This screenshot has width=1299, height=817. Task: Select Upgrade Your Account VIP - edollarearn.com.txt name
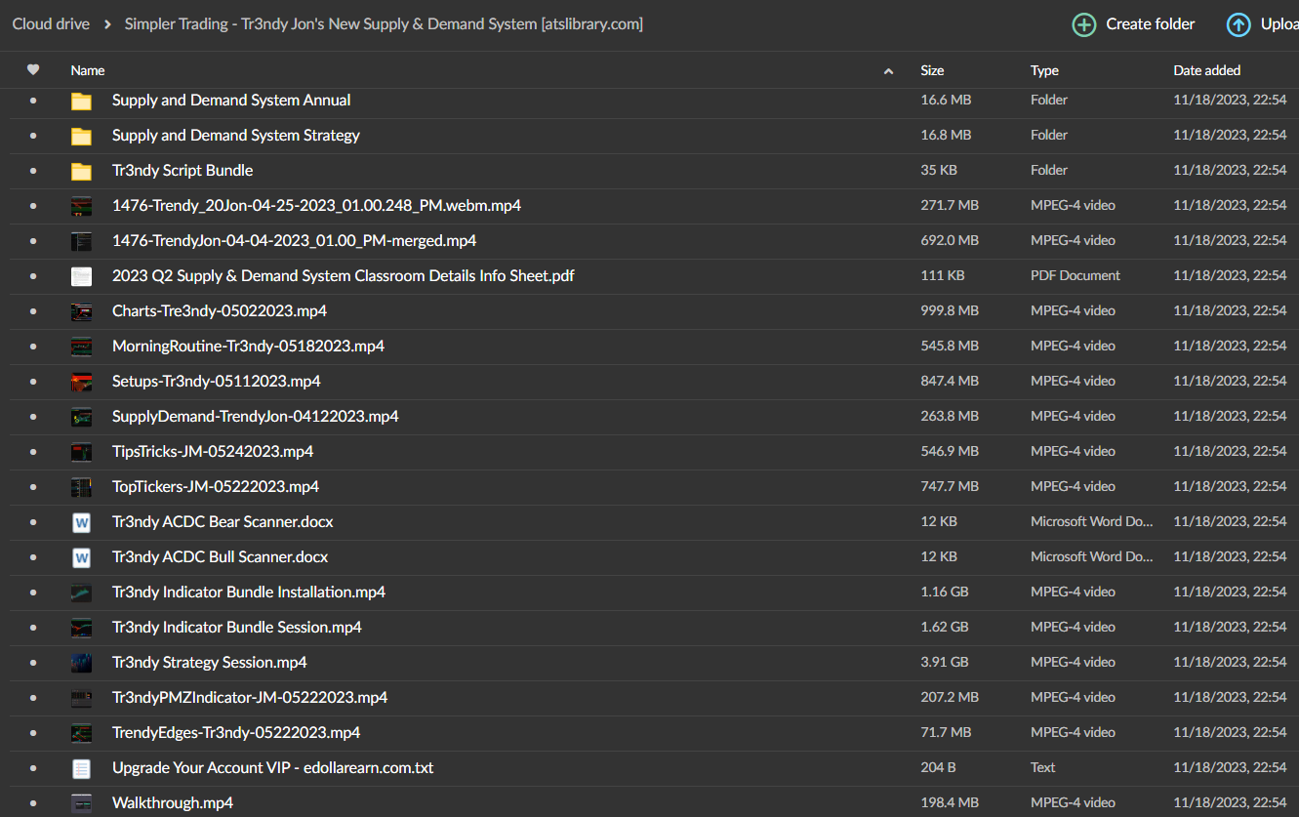273,768
